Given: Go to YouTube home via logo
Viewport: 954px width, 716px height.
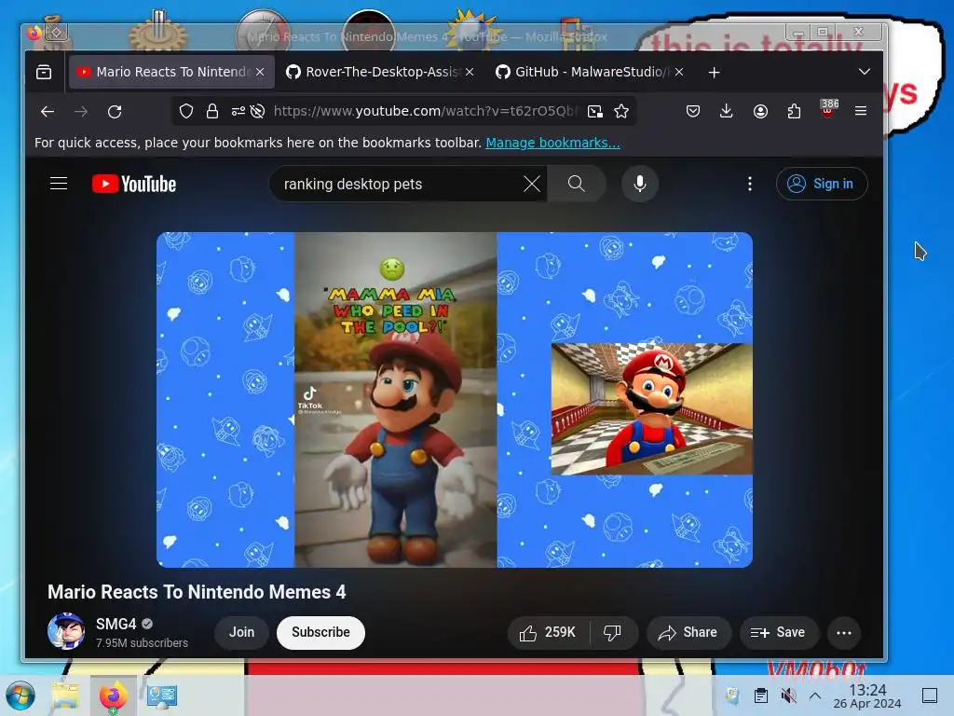Looking at the screenshot, I should point(134,184).
